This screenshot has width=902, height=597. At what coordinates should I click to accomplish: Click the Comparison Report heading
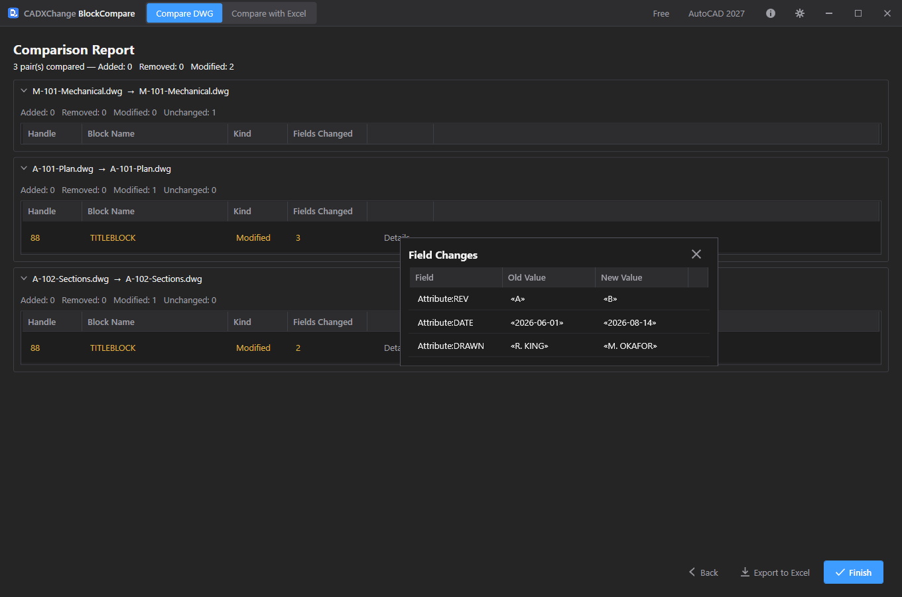[74, 50]
